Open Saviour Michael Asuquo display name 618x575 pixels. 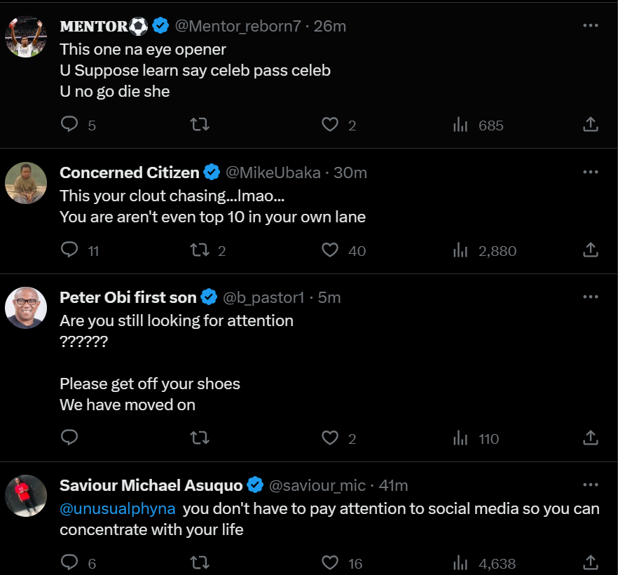151,485
